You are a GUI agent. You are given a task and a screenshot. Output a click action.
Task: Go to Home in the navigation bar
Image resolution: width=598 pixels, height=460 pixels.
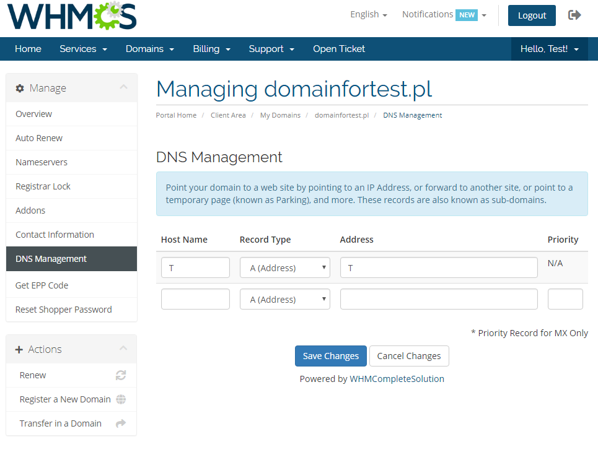[x=28, y=49]
